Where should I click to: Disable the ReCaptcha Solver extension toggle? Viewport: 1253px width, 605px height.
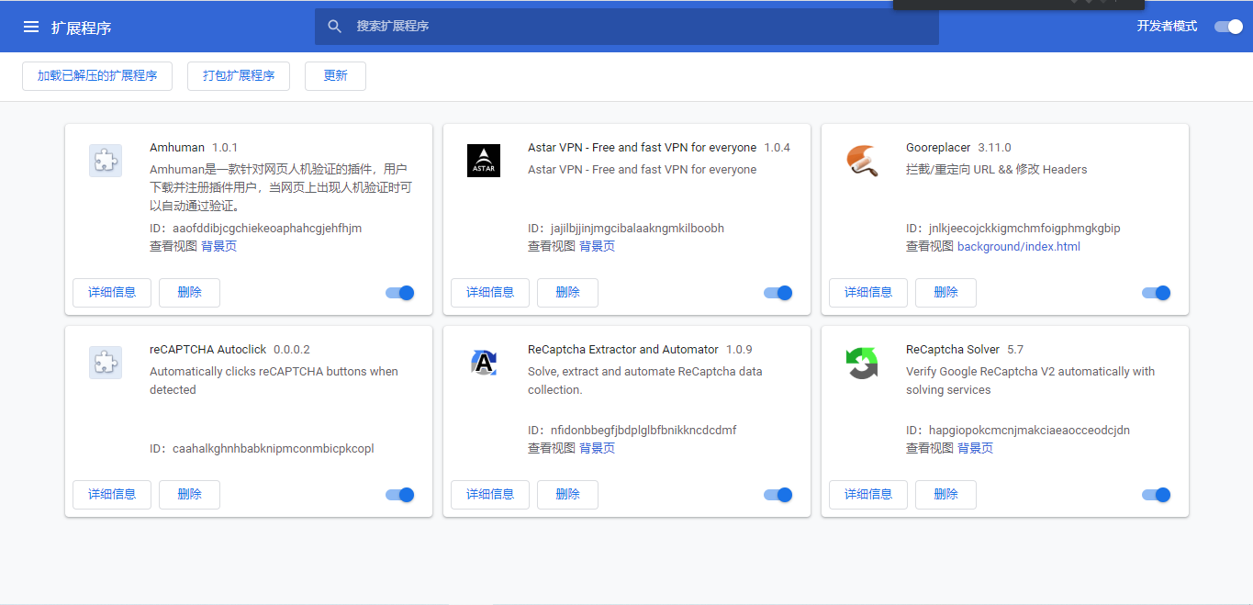[x=1157, y=495]
